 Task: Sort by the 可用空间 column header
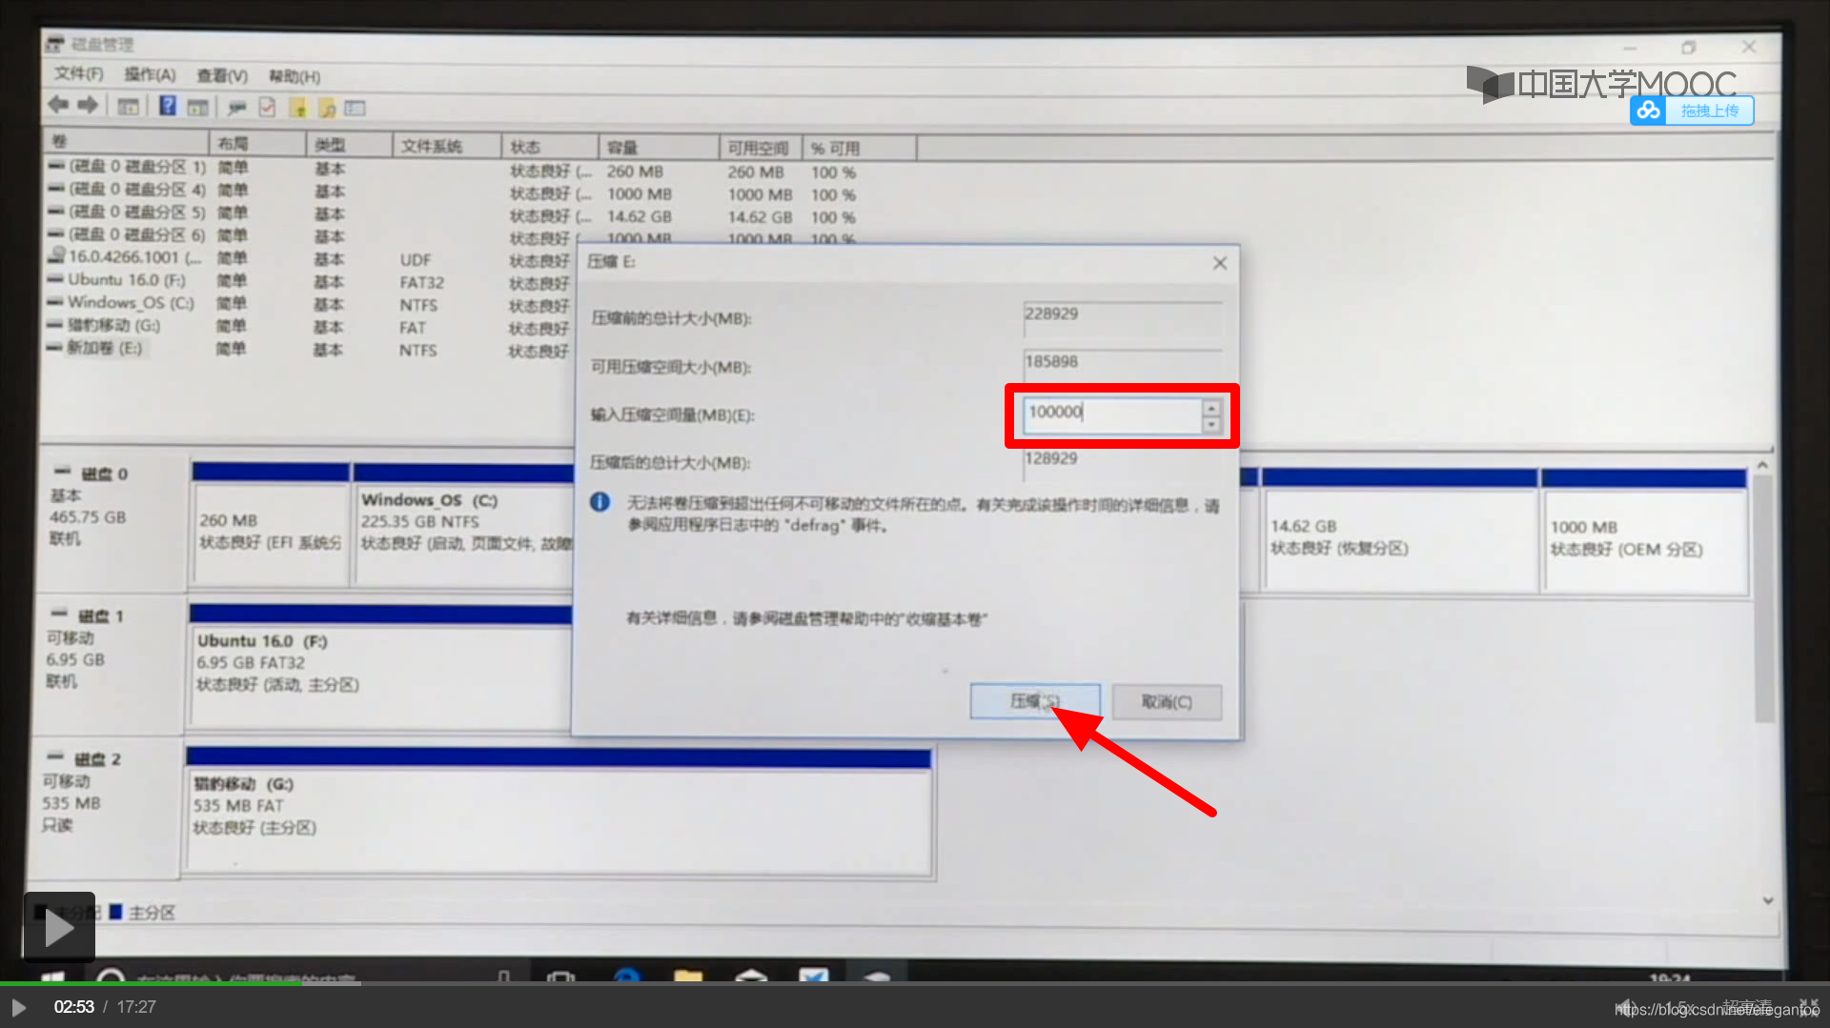coord(760,148)
